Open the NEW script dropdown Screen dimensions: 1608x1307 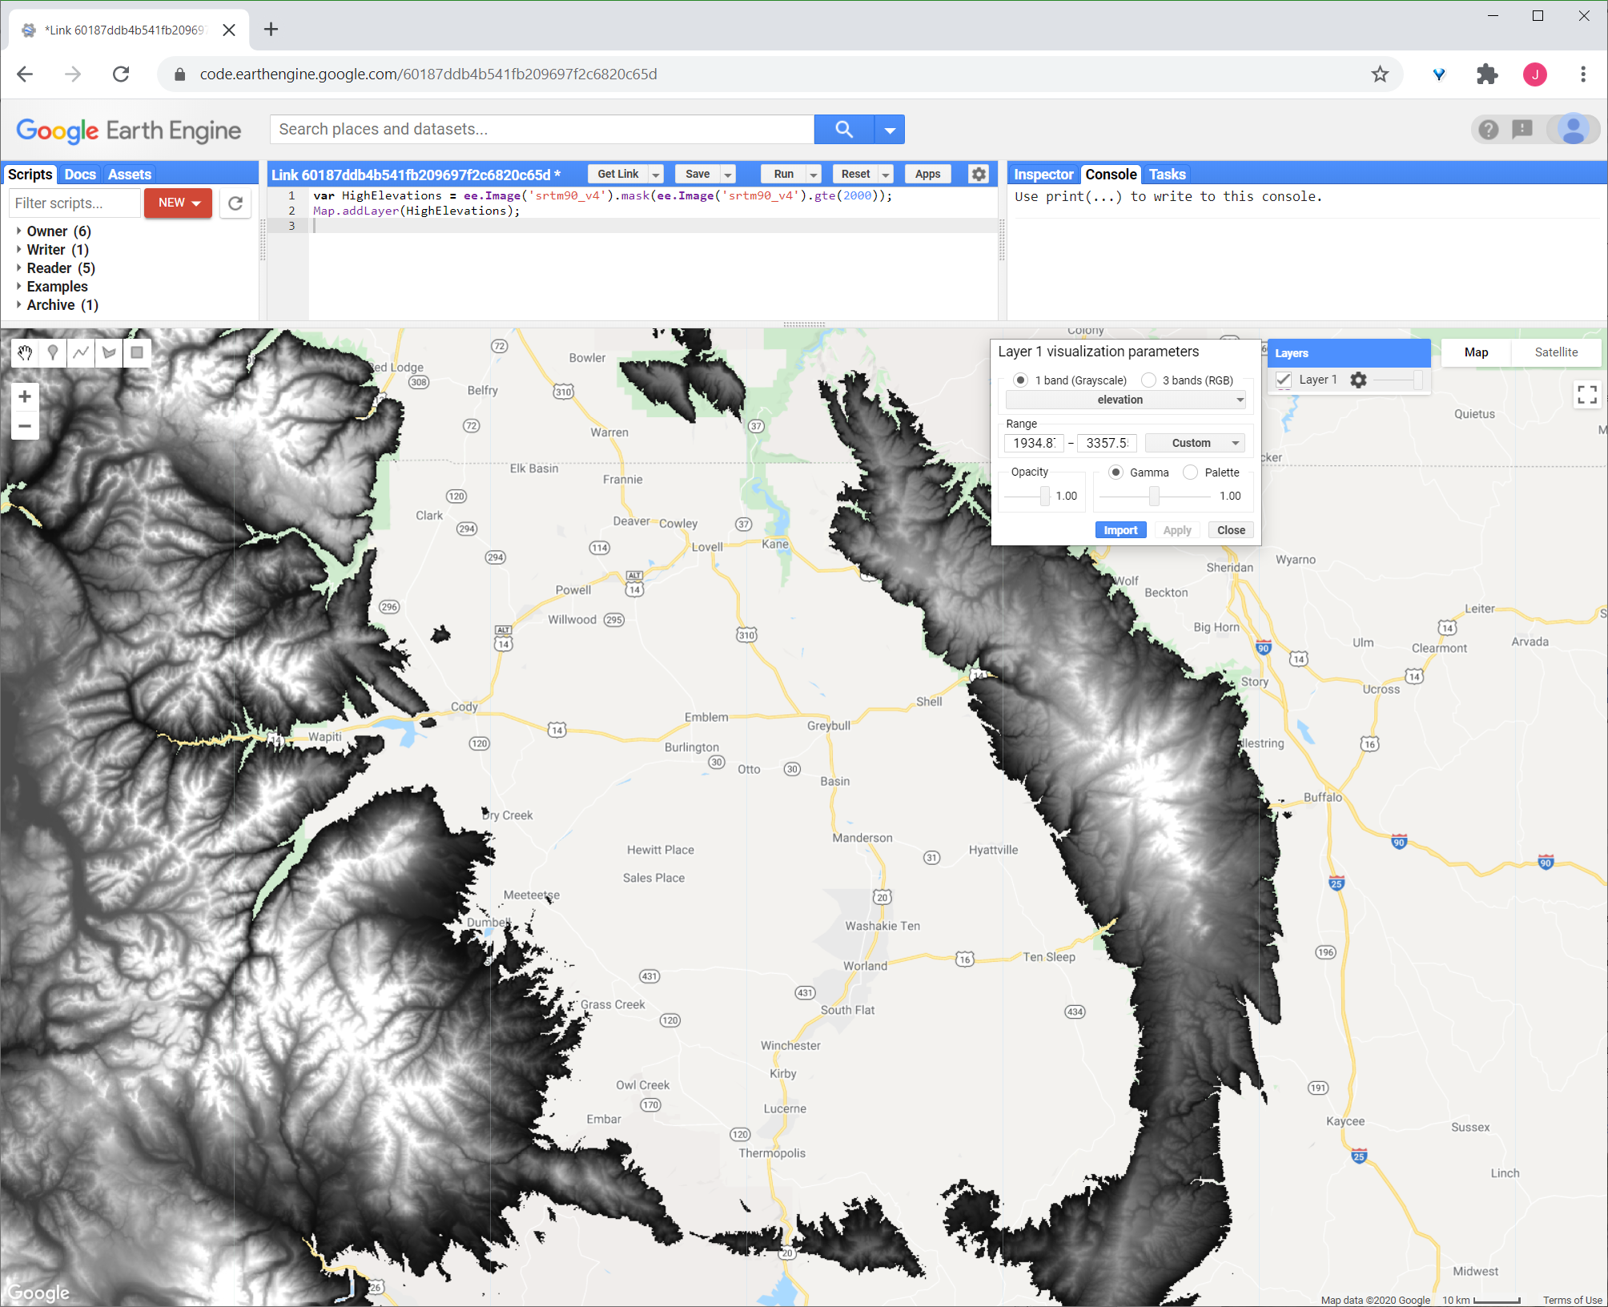[x=178, y=203]
